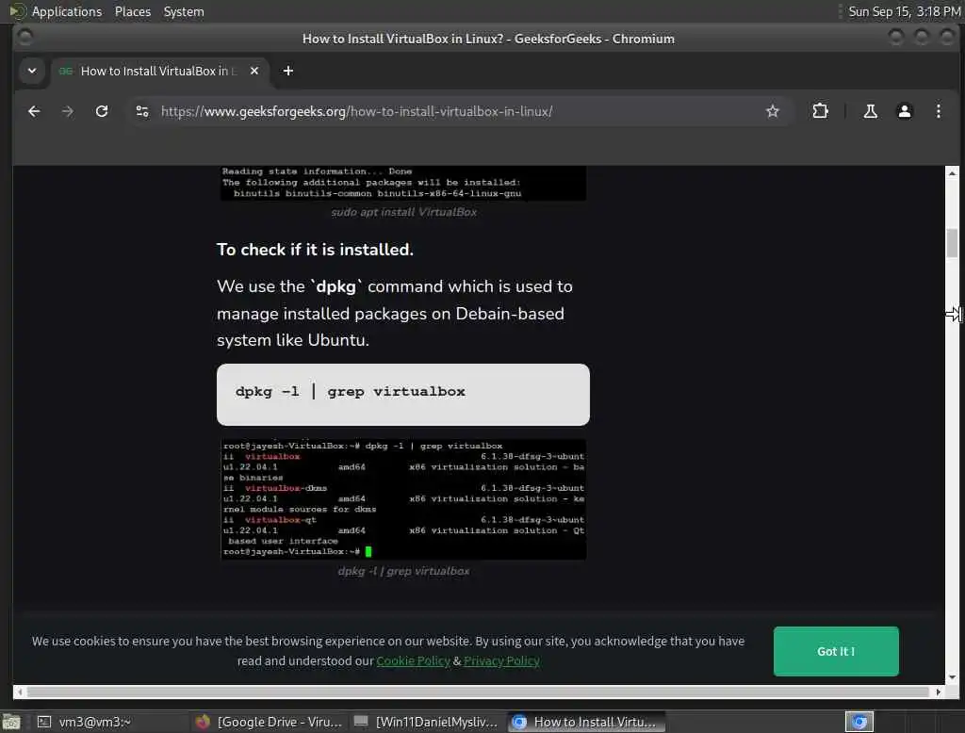Close the VirtualBox article tab
Image resolution: width=965 pixels, height=733 pixels.
pyautogui.click(x=254, y=71)
